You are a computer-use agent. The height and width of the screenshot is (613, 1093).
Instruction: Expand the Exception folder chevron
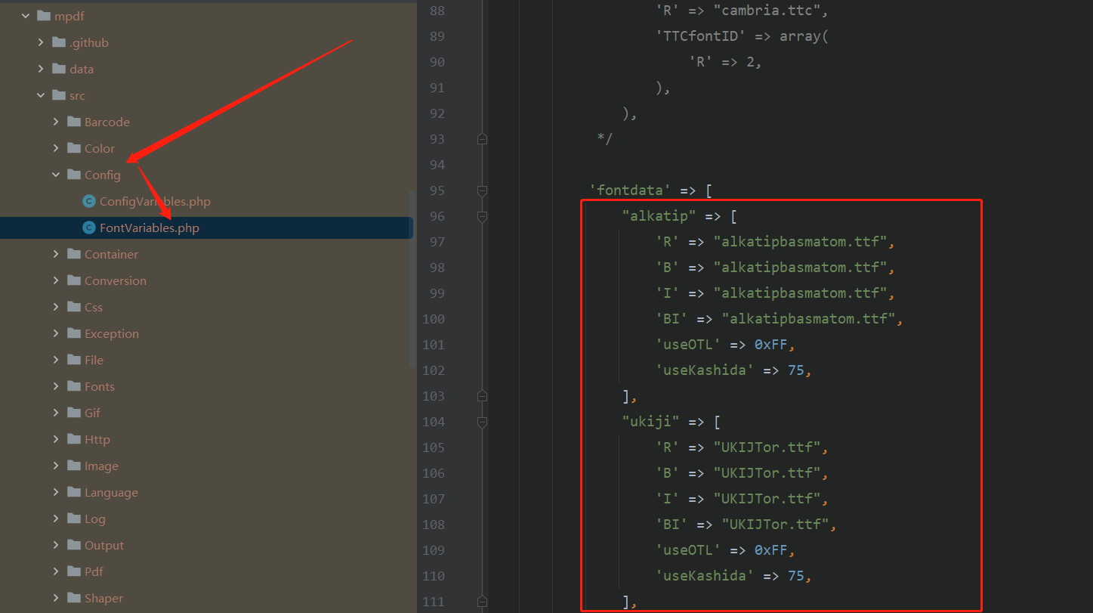point(56,333)
